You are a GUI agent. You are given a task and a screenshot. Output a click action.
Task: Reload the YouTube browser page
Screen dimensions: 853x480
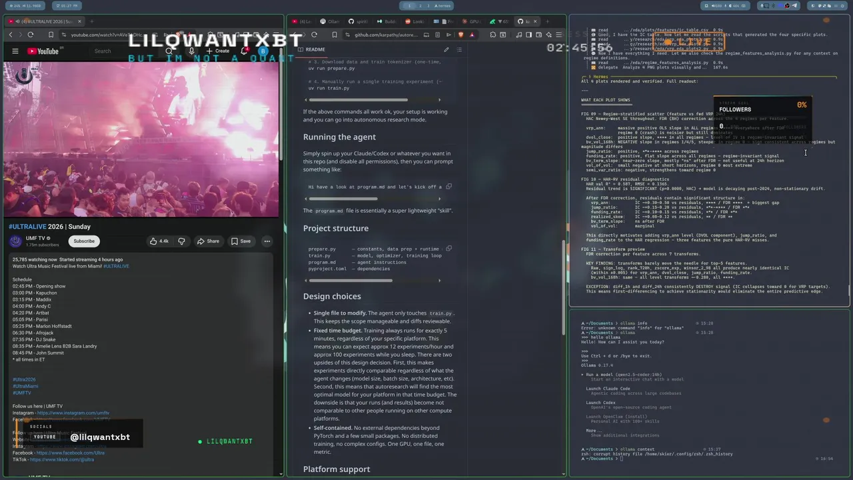tap(30, 35)
